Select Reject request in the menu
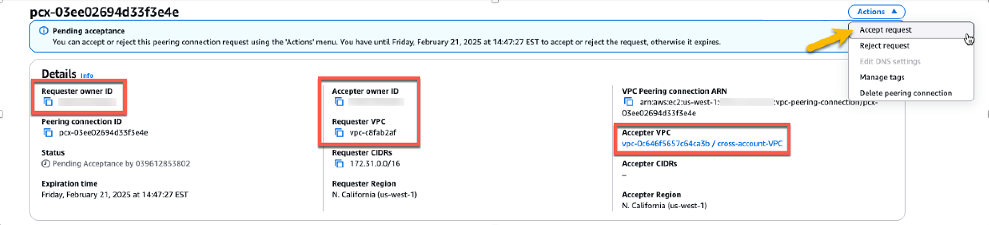This screenshot has height=225, width=989. tap(884, 46)
